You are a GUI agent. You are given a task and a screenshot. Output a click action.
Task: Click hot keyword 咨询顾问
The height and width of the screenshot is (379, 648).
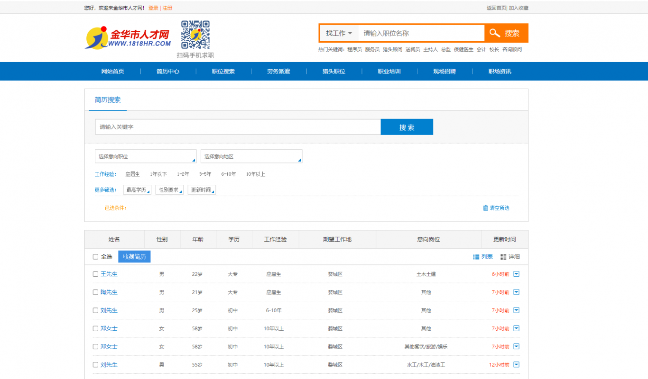click(512, 49)
